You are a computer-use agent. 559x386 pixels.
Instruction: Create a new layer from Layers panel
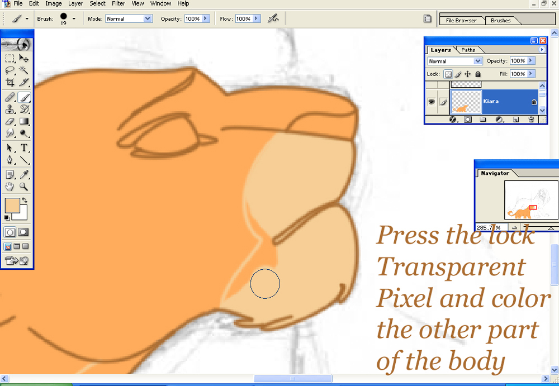[x=515, y=120]
